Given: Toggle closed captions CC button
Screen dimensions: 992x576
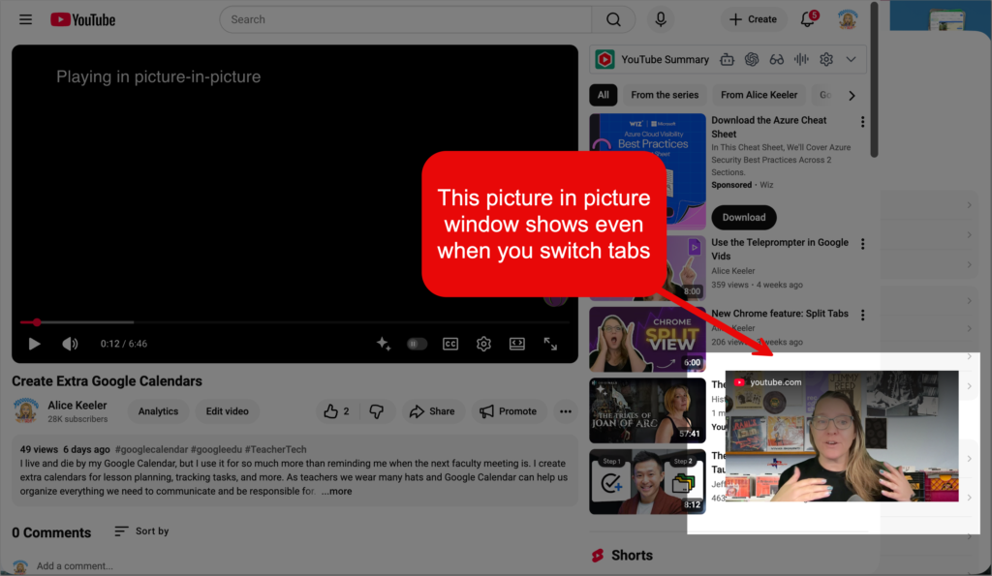Looking at the screenshot, I should click(450, 344).
